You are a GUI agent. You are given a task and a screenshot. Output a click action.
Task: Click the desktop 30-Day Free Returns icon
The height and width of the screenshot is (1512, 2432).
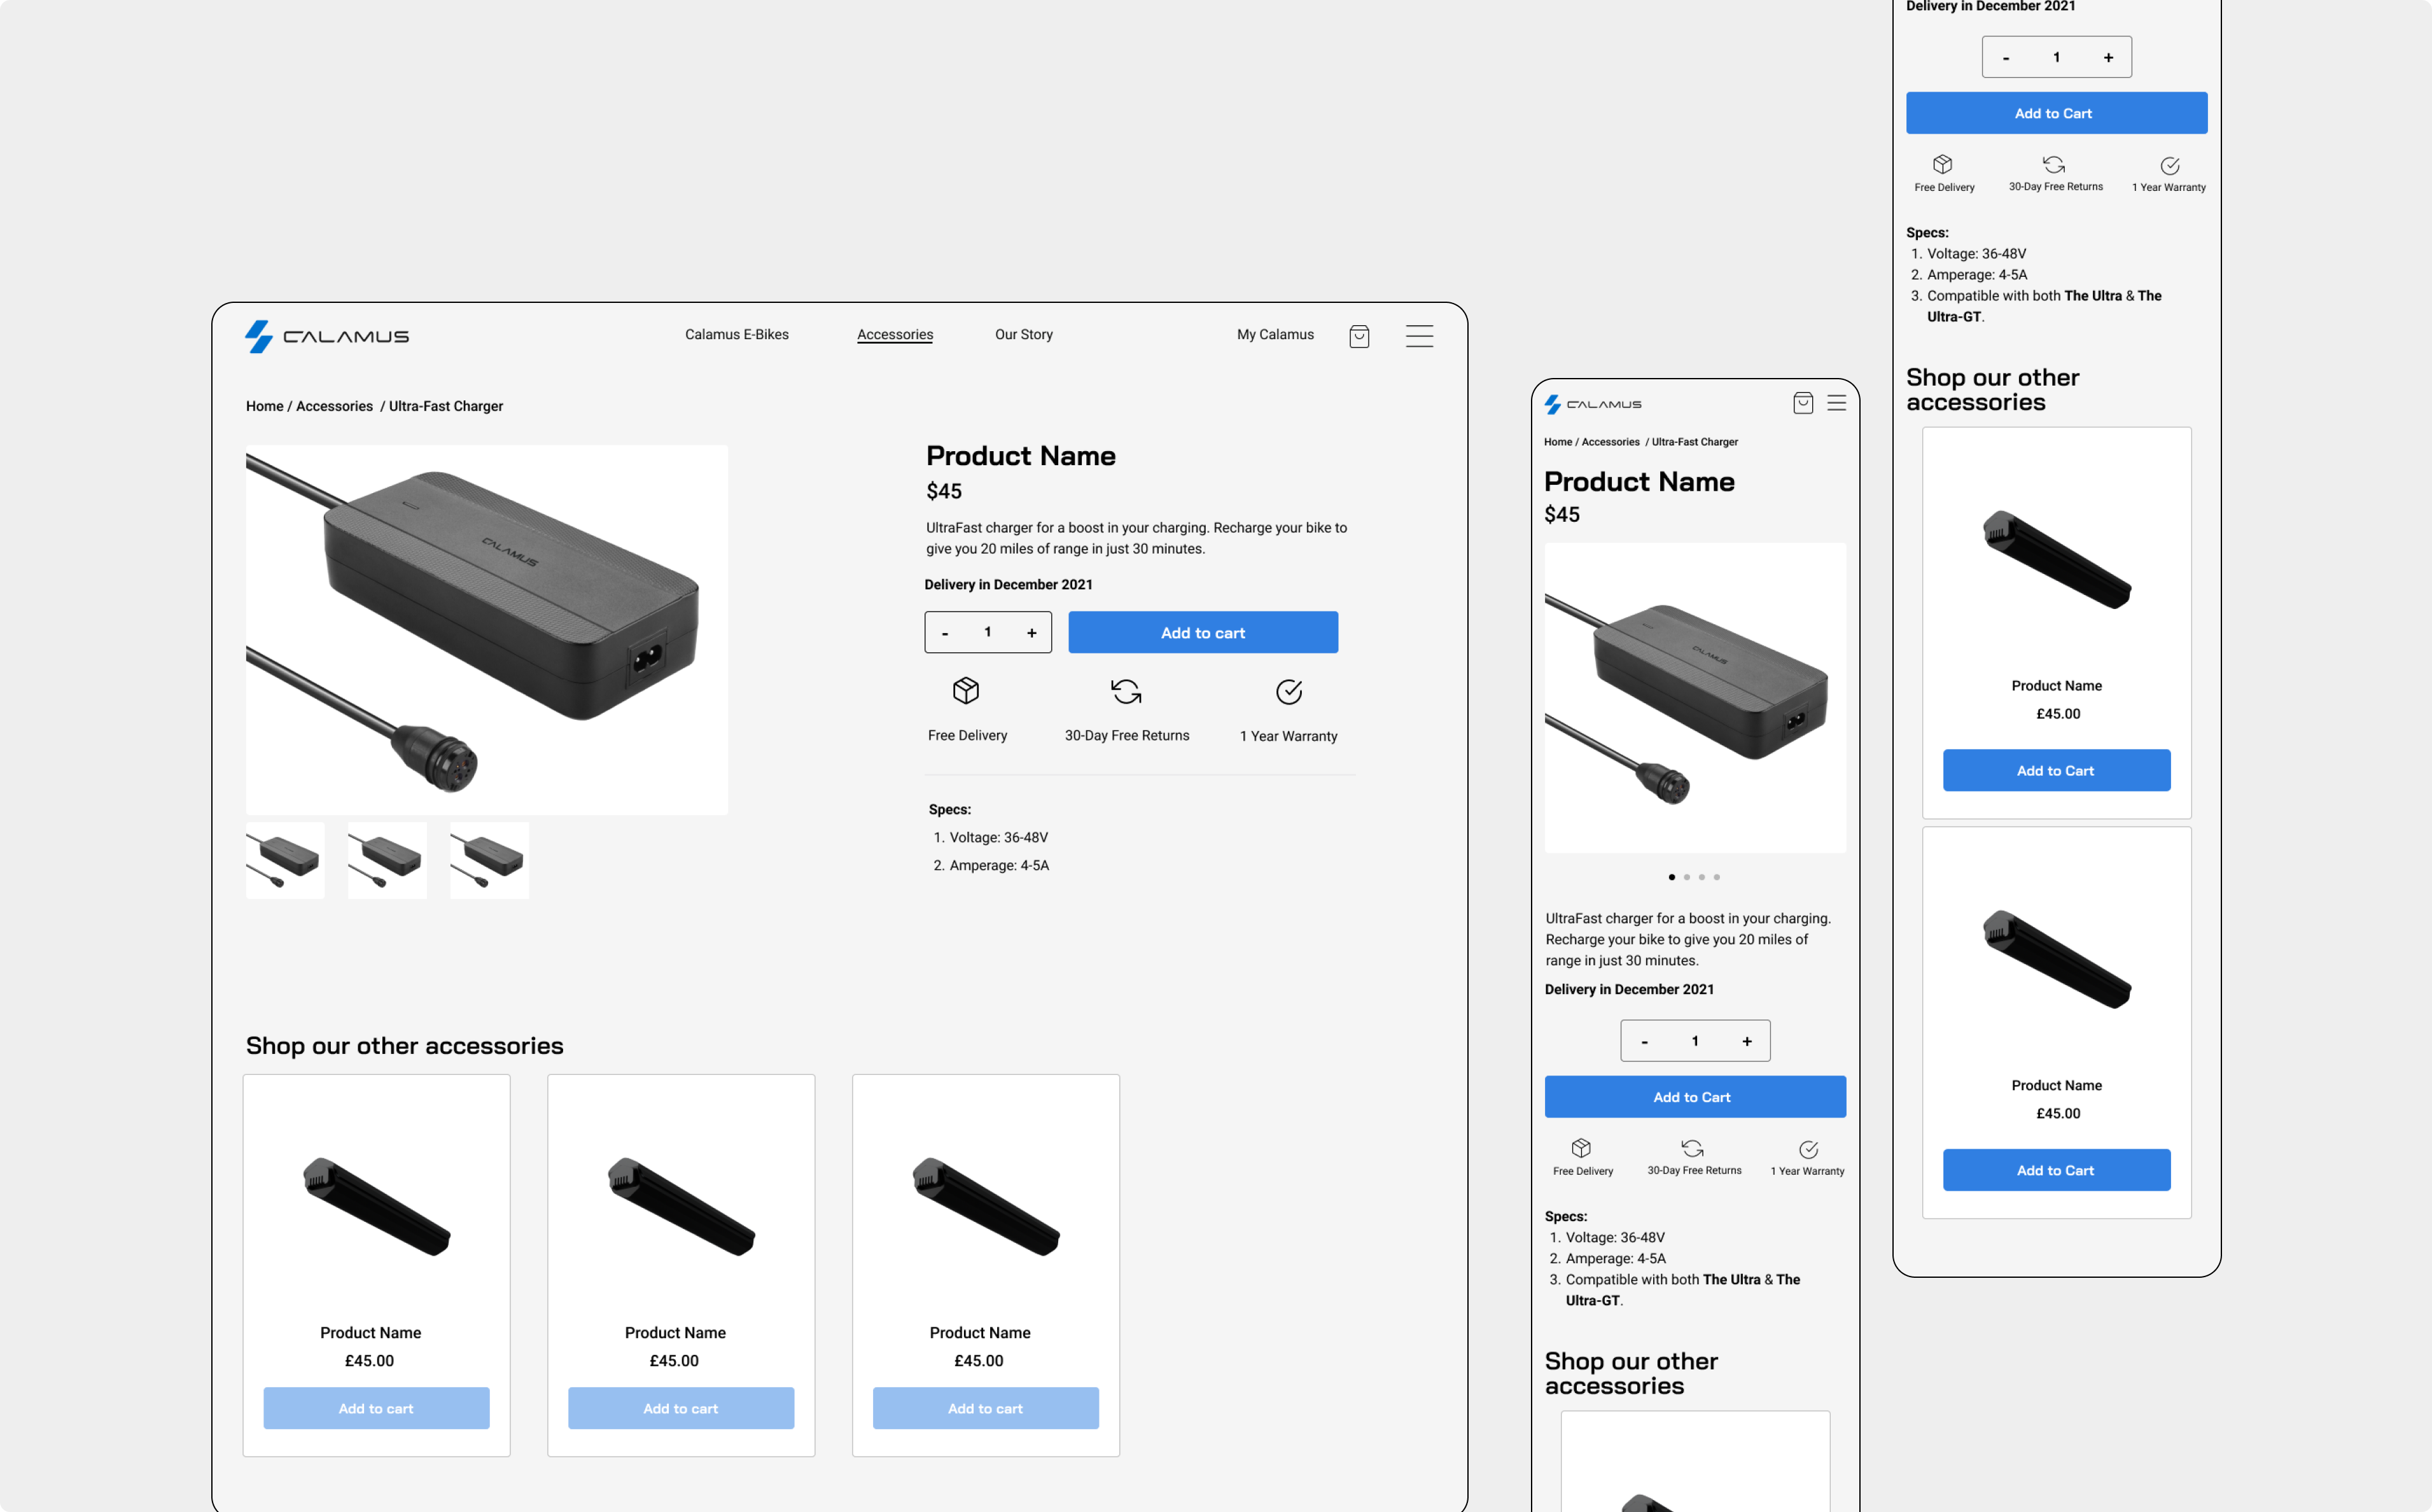[1126, 691]
